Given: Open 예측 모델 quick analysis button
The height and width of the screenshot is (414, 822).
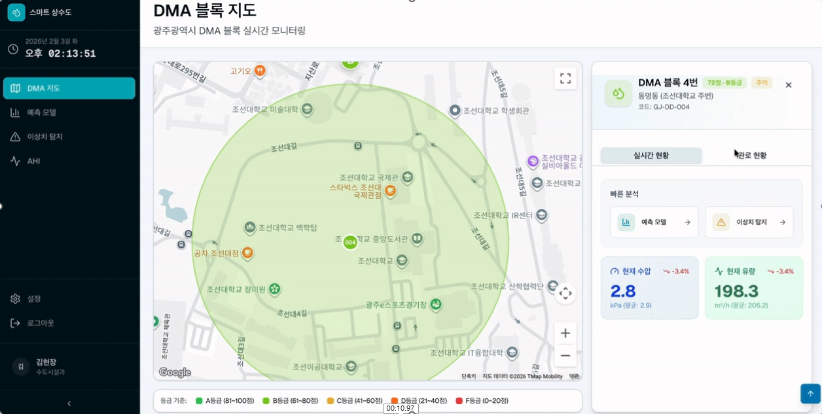Looking at the screenshot, I should point(654,222).
